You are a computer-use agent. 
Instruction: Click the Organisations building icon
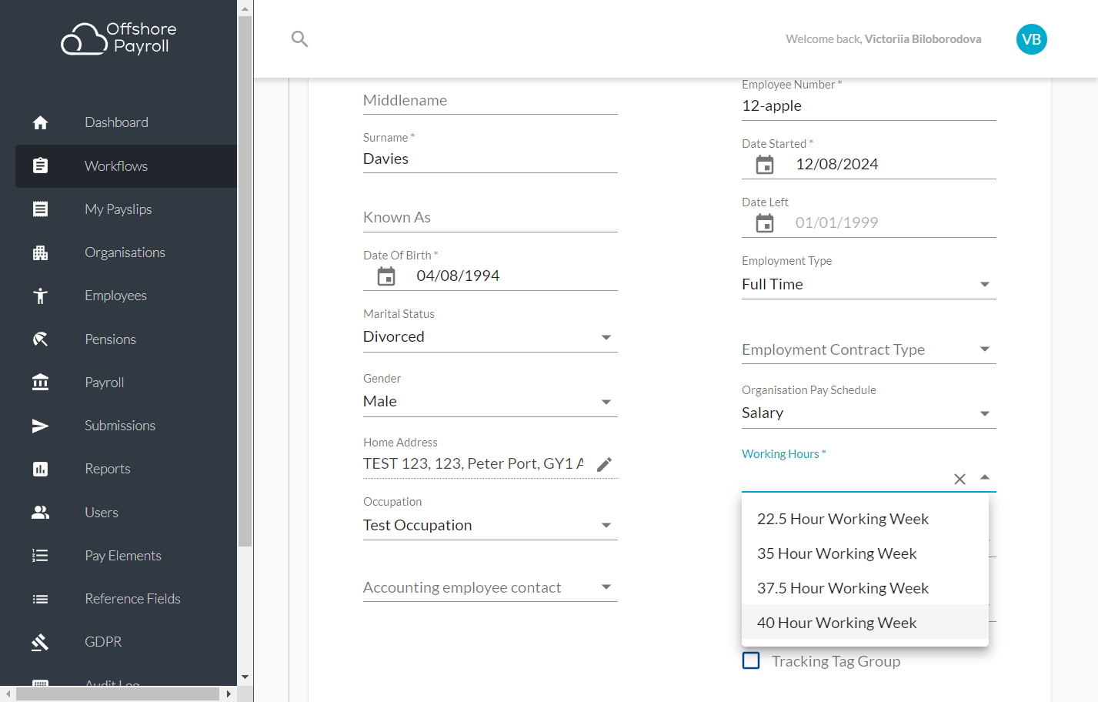coord(40,252)
